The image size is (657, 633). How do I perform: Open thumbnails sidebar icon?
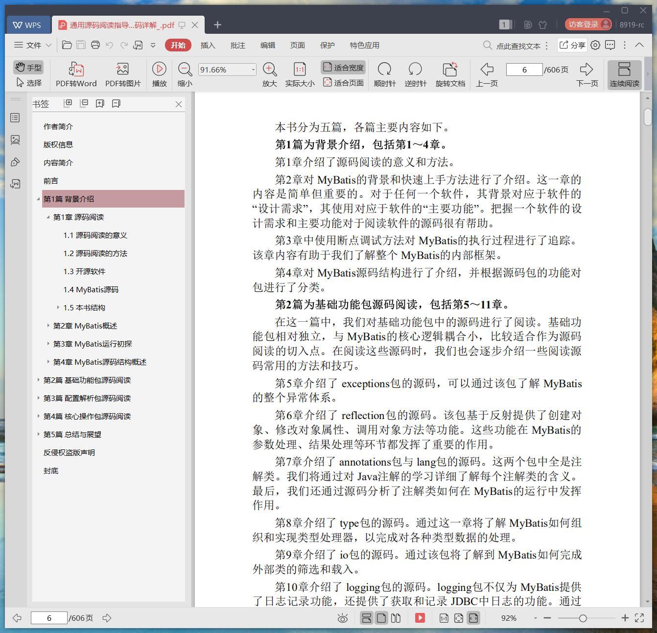coord(15,140)
